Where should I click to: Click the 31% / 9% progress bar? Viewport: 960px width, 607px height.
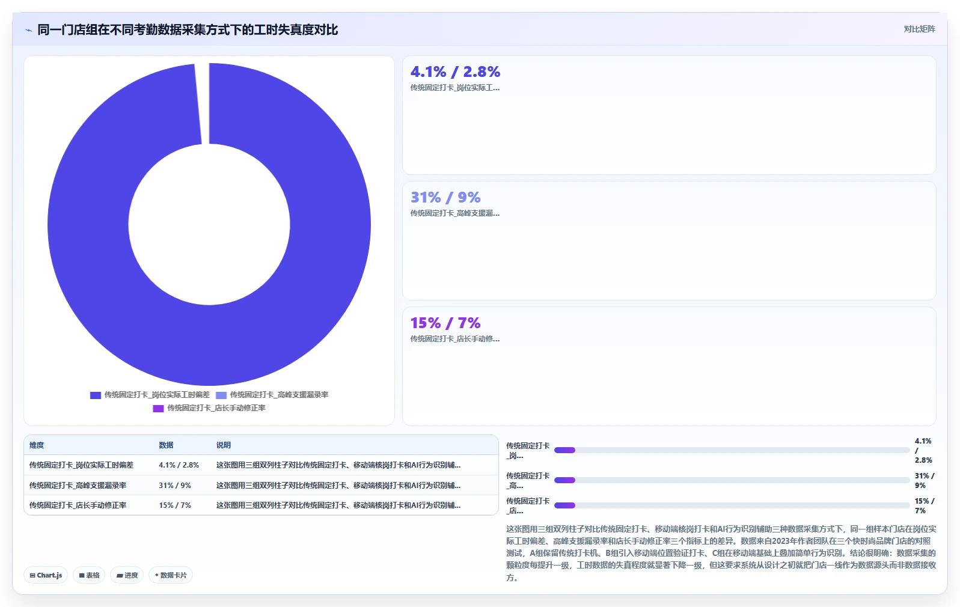[732, 480]
